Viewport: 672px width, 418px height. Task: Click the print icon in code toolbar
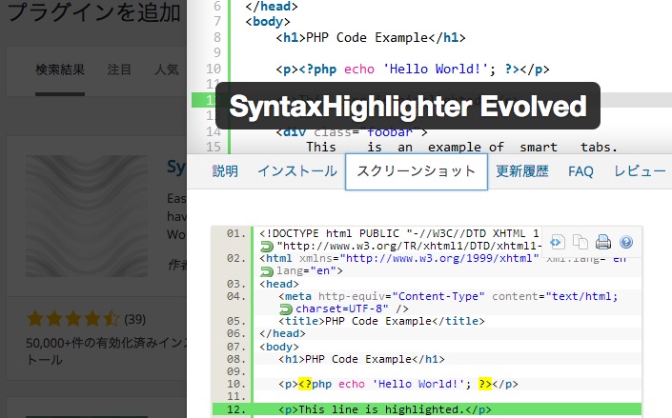point(603,242)
